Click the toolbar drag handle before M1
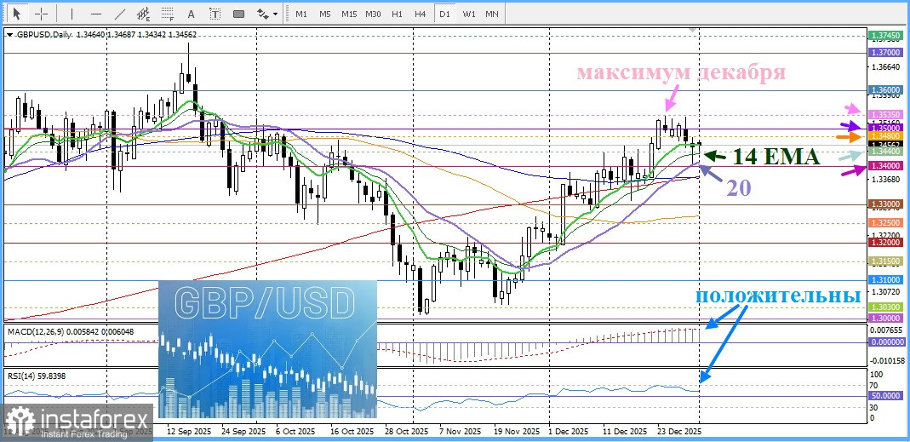The image size is (910, 442). click(288, 14)
